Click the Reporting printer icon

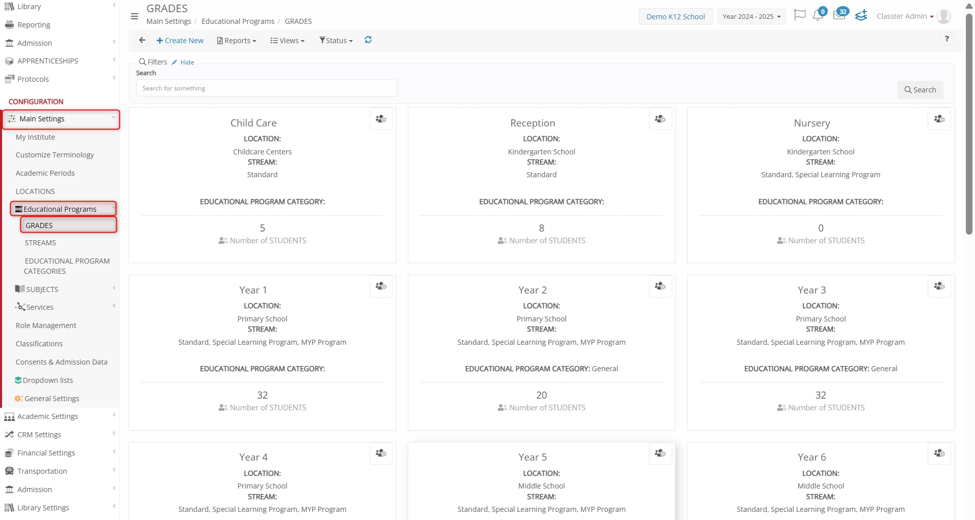(x=9, y=24)
